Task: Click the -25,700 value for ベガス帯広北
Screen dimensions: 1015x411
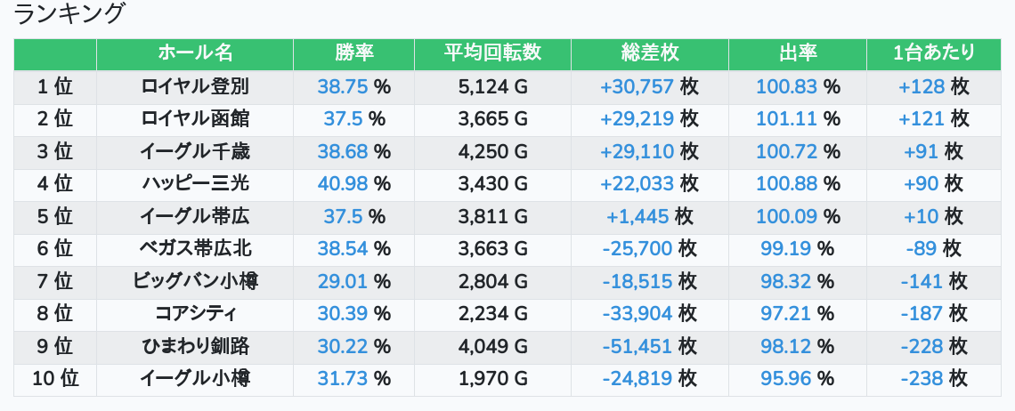Action: 637,249
